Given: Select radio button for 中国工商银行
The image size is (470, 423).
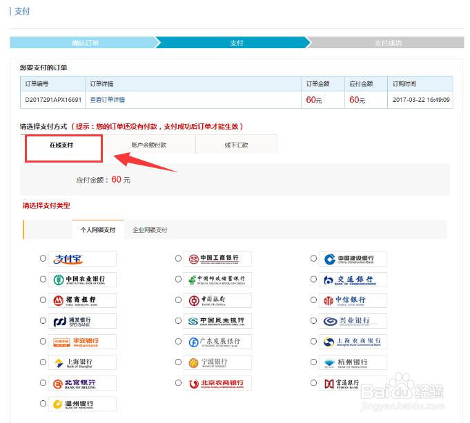Looking at the screenshot, I should point(178,258).
